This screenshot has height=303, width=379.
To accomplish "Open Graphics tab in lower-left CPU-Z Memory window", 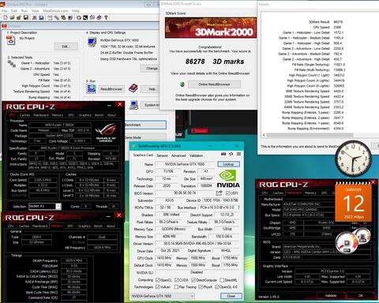I will (x=84, y=226).
